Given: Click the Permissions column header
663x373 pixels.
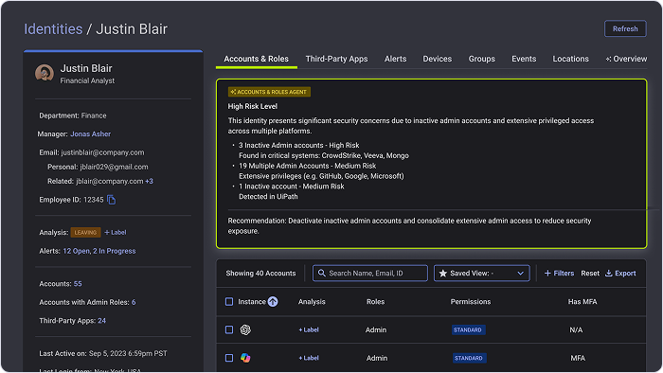Looking at the screenshot, I should [471, 302].
